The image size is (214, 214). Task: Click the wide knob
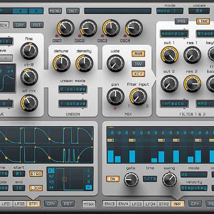[x=116, y=63]
